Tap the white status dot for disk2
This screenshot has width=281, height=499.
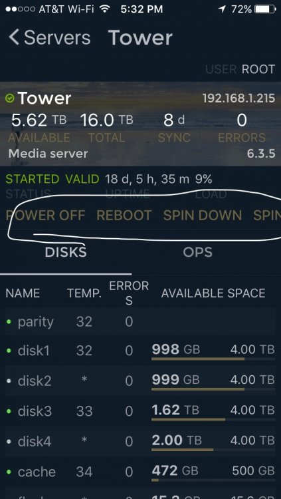coord(9,381)
